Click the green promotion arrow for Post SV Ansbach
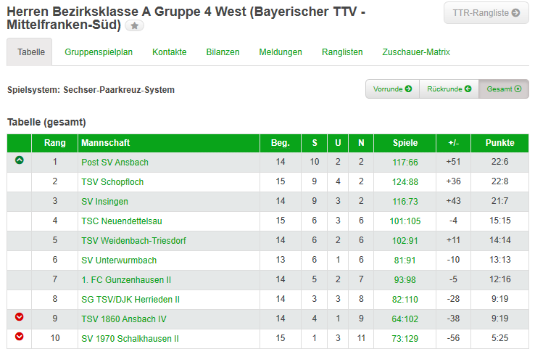The image size is (535, 357). click(20, 160)
